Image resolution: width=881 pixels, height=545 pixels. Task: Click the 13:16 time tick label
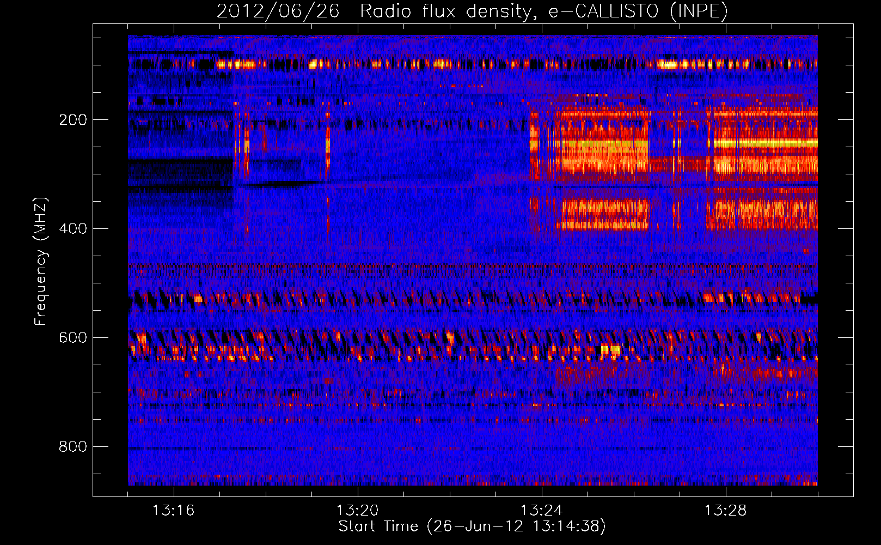pos(173,511)
